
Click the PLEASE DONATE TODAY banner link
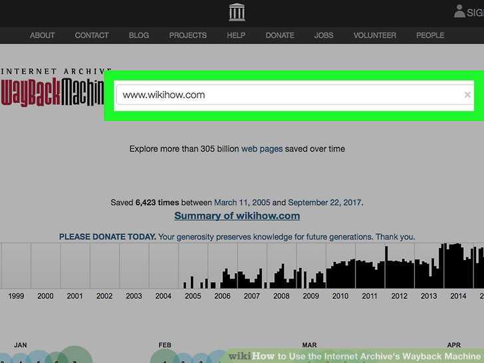pyautogui.click(x=237, y=237)
